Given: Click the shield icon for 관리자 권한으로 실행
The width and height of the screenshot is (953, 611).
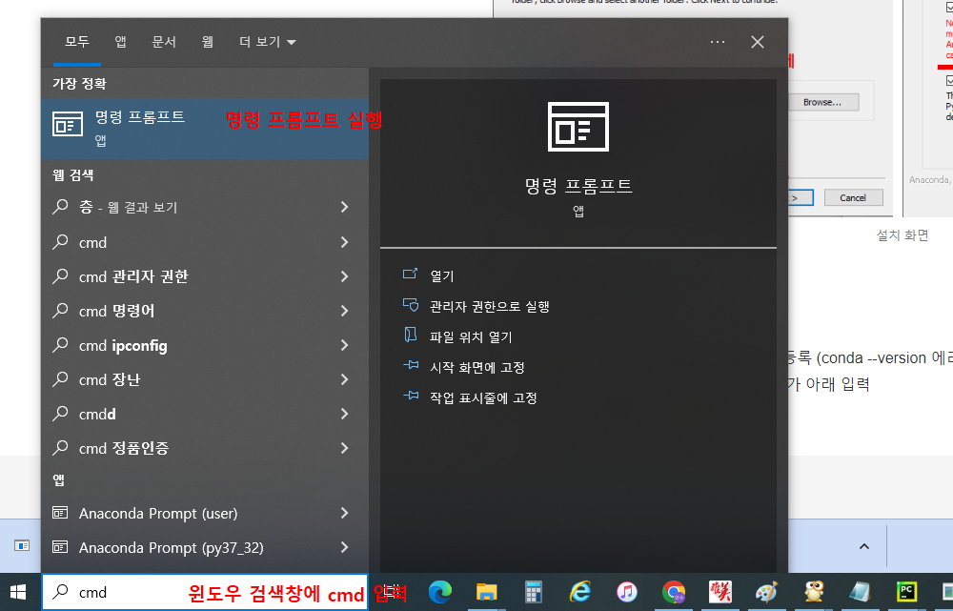Looking at the screenshot, I should [x=410, y=305].
